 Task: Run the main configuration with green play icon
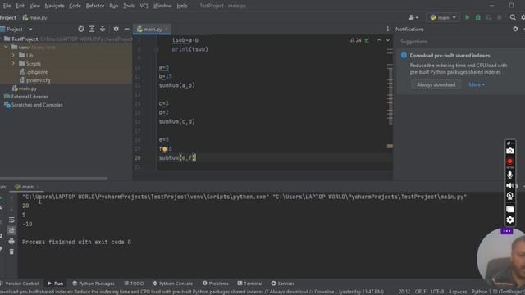coord(467,17)
